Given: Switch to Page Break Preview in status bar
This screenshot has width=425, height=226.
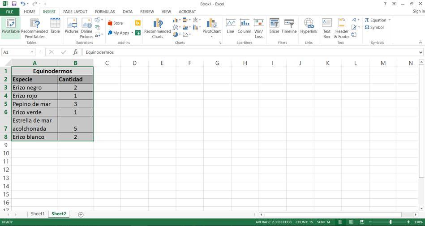Looking at the screenshot, I should click(361, 222).
